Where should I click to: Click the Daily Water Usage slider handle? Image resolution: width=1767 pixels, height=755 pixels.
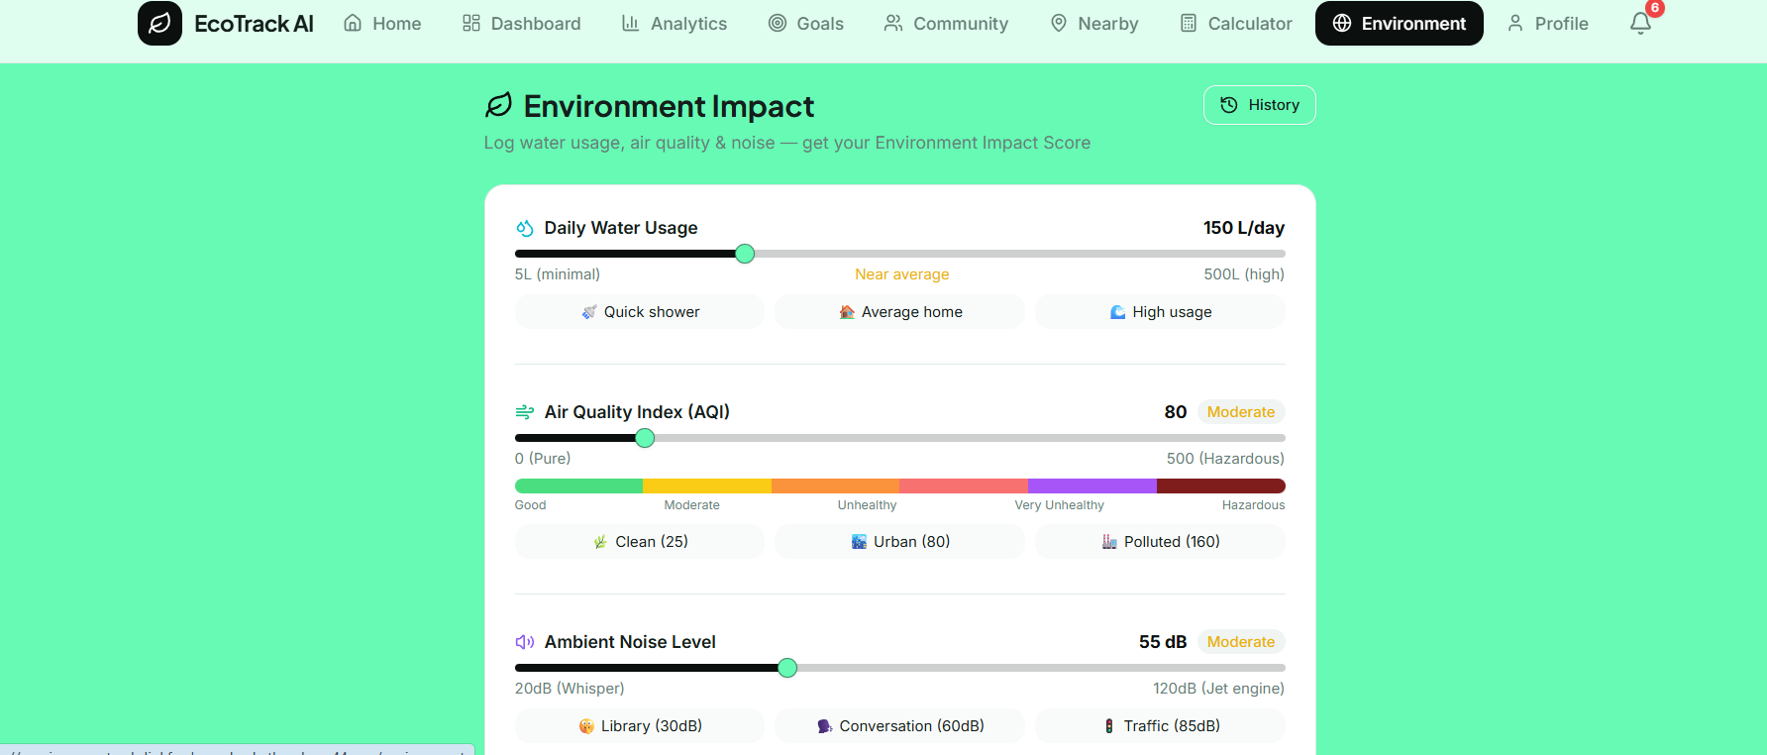pos(745,254)
